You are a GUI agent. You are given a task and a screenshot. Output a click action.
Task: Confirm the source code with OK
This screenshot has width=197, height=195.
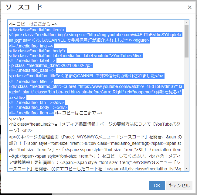pyautogui.click(x=157, y=185)
